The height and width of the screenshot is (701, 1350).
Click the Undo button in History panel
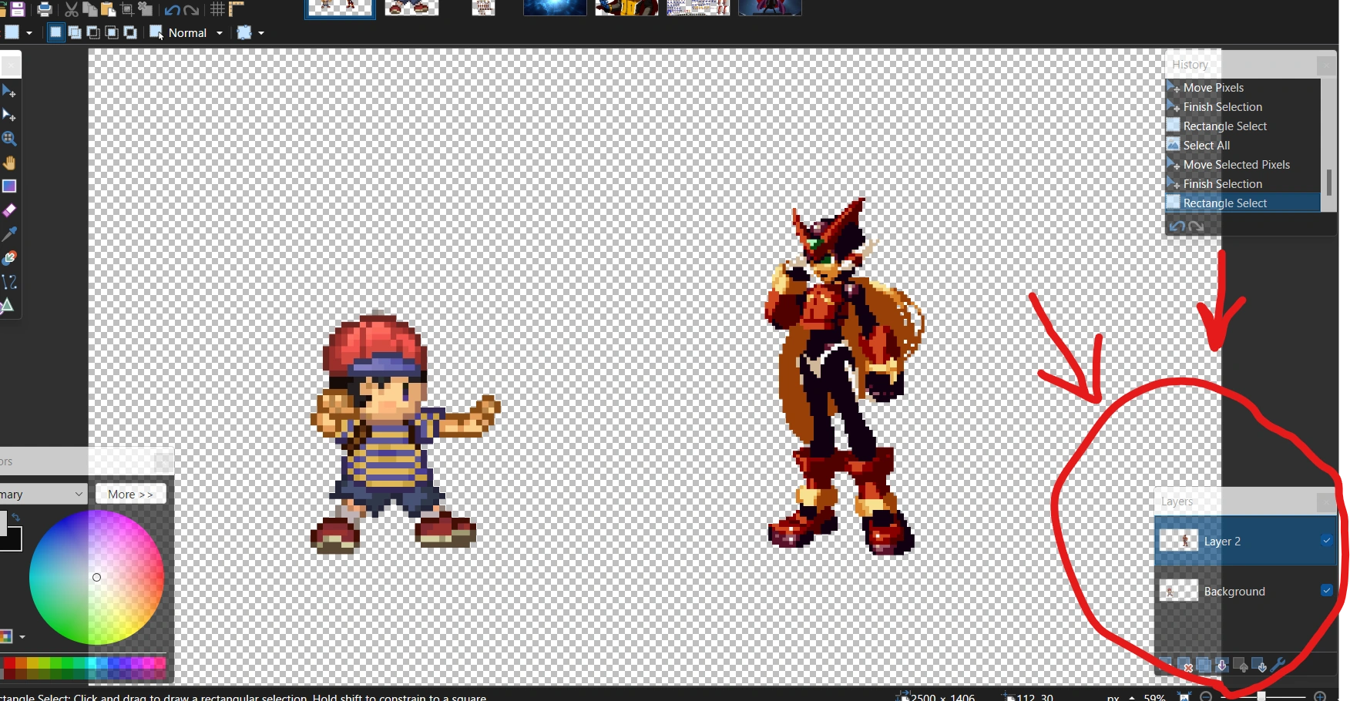pyautogui.click(x=1177, y=226)
